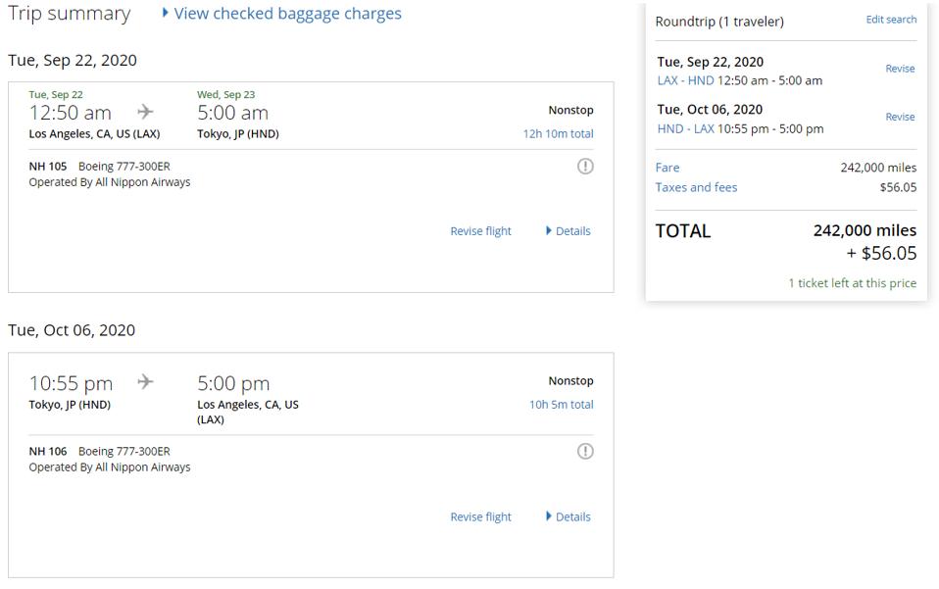
Task: Click the Trip summary heading
Action: coord(69,14)
